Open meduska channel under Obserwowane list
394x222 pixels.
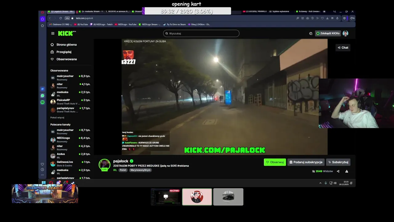[x=70, y=93]
